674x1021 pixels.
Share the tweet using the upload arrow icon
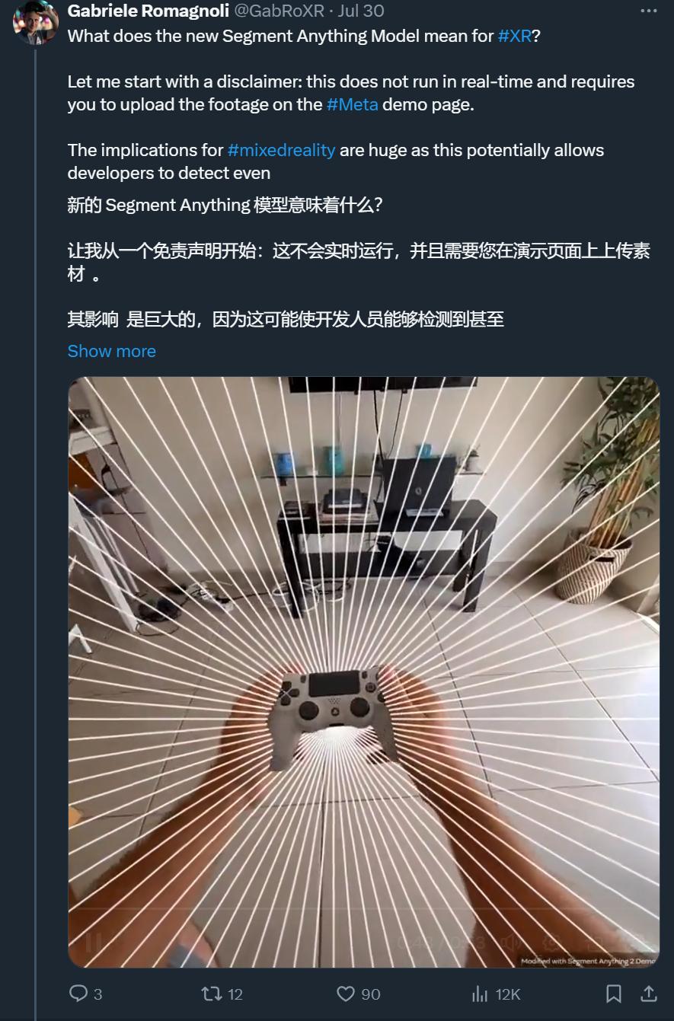tap(648, 994)
